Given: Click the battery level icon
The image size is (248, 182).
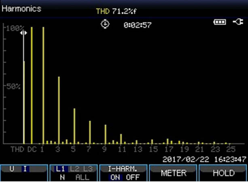Looking at the screenshot, I should 220,22.
